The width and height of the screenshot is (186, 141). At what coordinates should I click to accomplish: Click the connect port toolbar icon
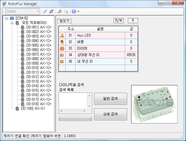point(45,12)
